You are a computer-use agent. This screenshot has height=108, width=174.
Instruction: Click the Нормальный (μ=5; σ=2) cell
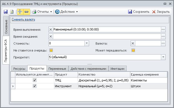pyautogui.click(x=104, y=86)
